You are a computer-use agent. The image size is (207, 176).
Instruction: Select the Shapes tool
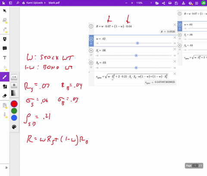point(5,86)
